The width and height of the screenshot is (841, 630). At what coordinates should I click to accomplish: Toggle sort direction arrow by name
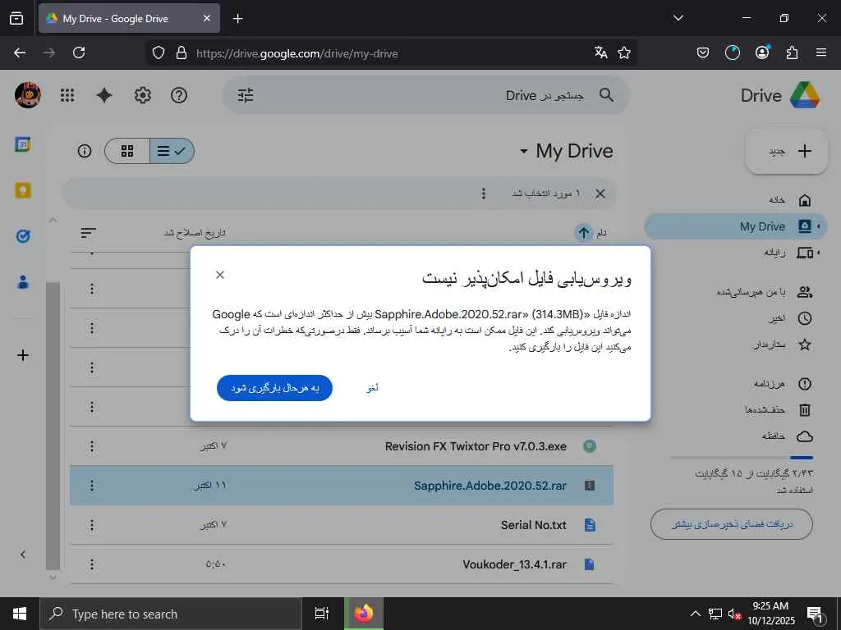click(584, 232)
